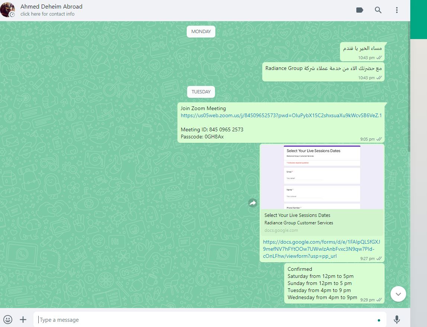Click the 9:29 pm timestamp on Confirmed message
Screen dimensions: 427x327
click(x=367, y=300)
